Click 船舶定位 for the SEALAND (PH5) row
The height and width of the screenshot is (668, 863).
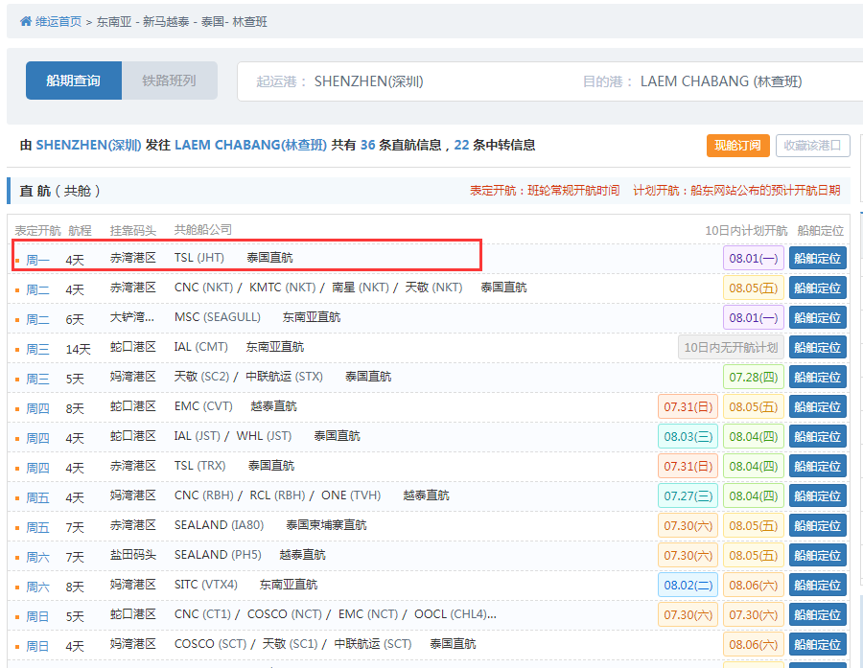[x=816, y=554]
